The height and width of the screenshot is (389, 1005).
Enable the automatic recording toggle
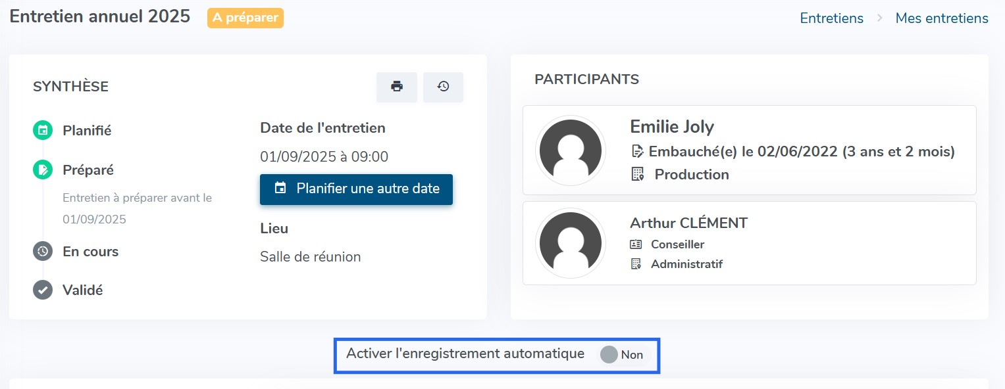tap(623, 355)
